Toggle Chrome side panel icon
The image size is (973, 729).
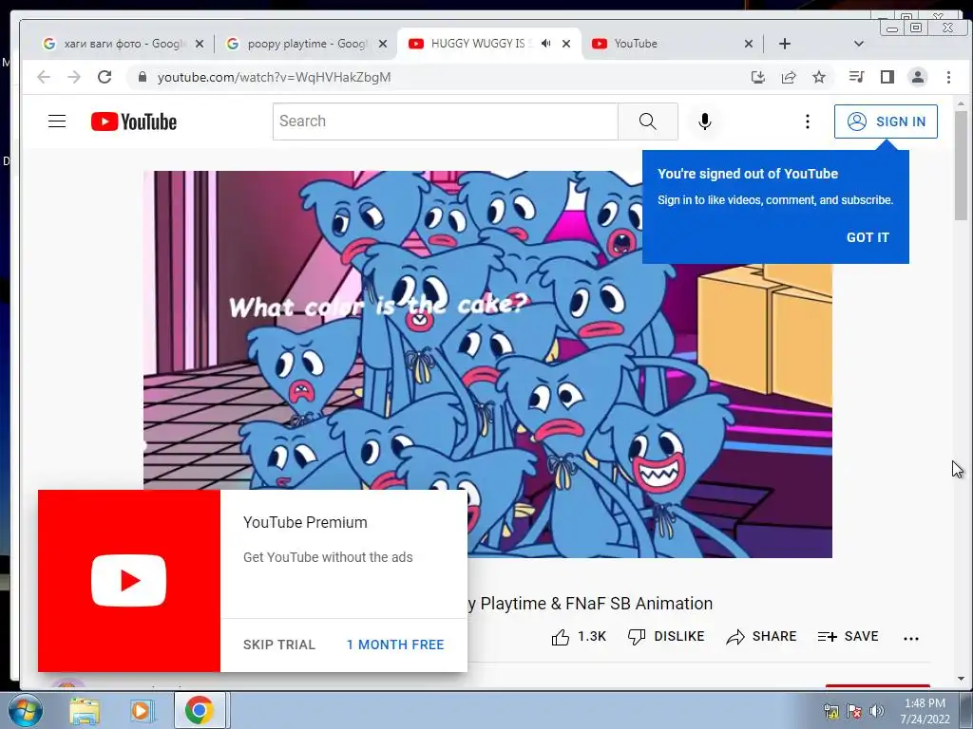(887, 77)
